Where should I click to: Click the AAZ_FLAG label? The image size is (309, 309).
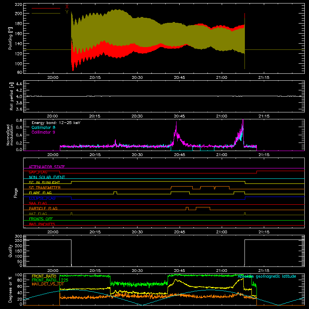click(x=38, y=214)
